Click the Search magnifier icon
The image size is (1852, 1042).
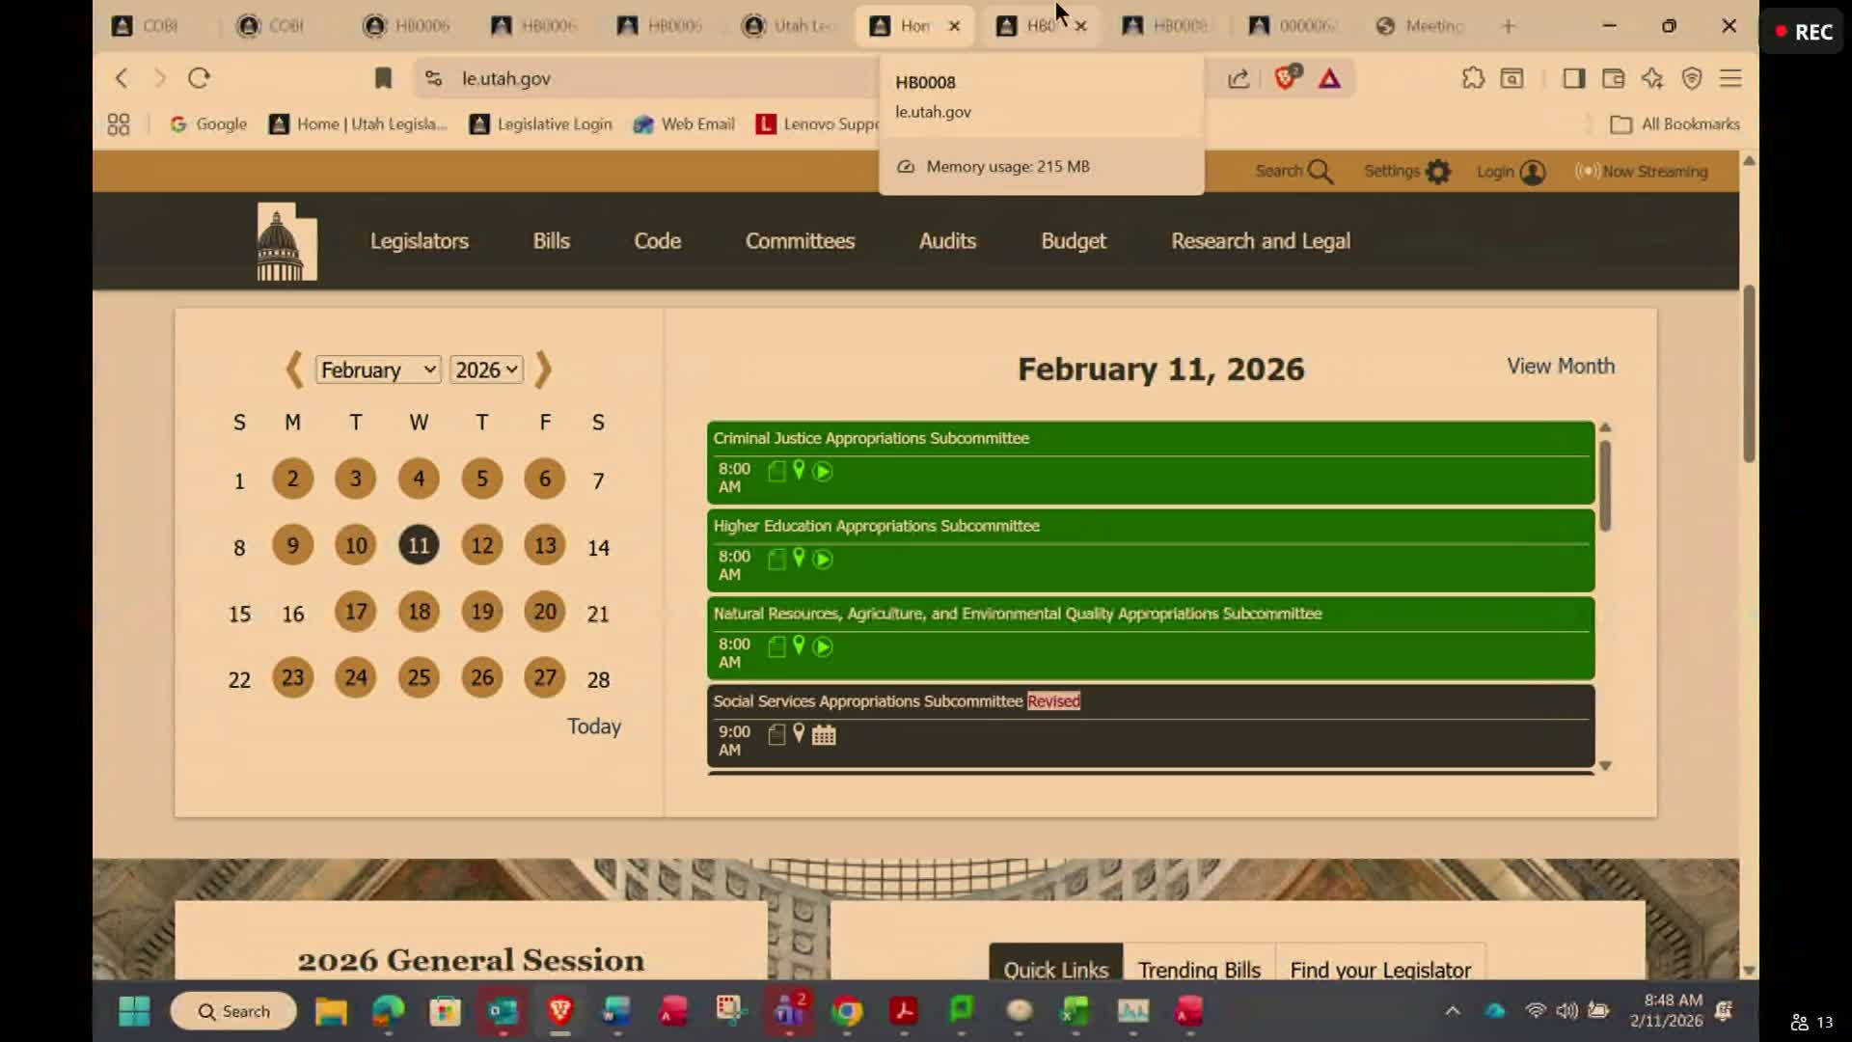1321,172
